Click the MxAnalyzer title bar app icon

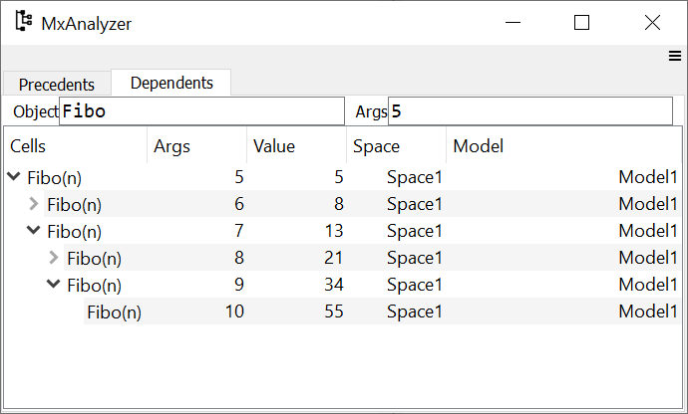22,22
